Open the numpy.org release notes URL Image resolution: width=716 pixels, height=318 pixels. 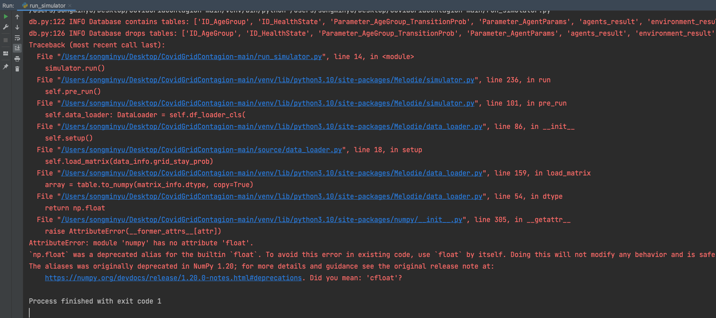[x=173, y=278]
